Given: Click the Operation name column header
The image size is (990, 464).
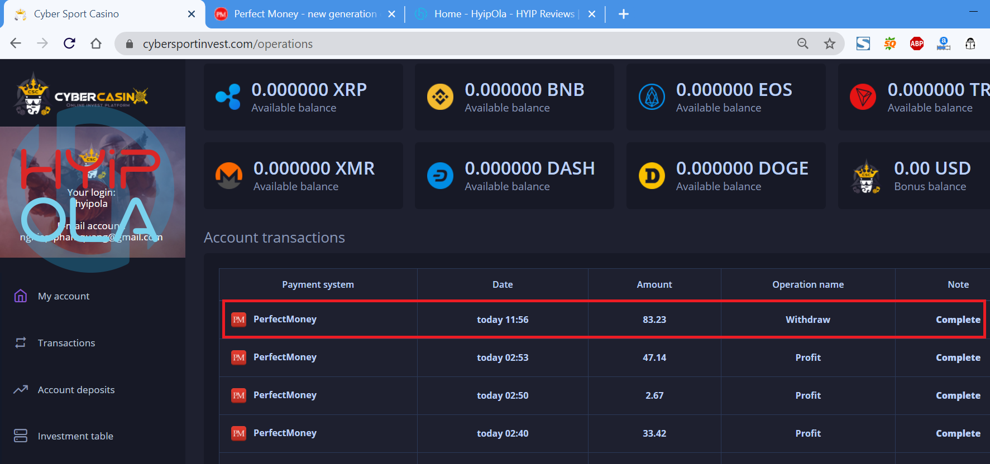Looking at the screenshot, I should pos(808,284).
